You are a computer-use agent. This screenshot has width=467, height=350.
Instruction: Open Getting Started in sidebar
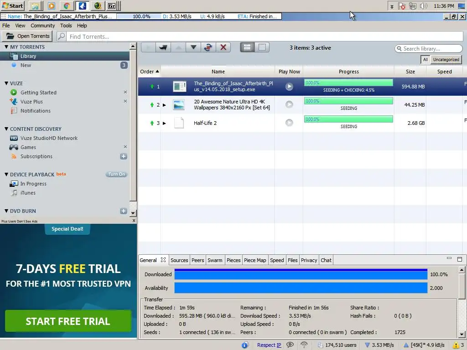38,93
